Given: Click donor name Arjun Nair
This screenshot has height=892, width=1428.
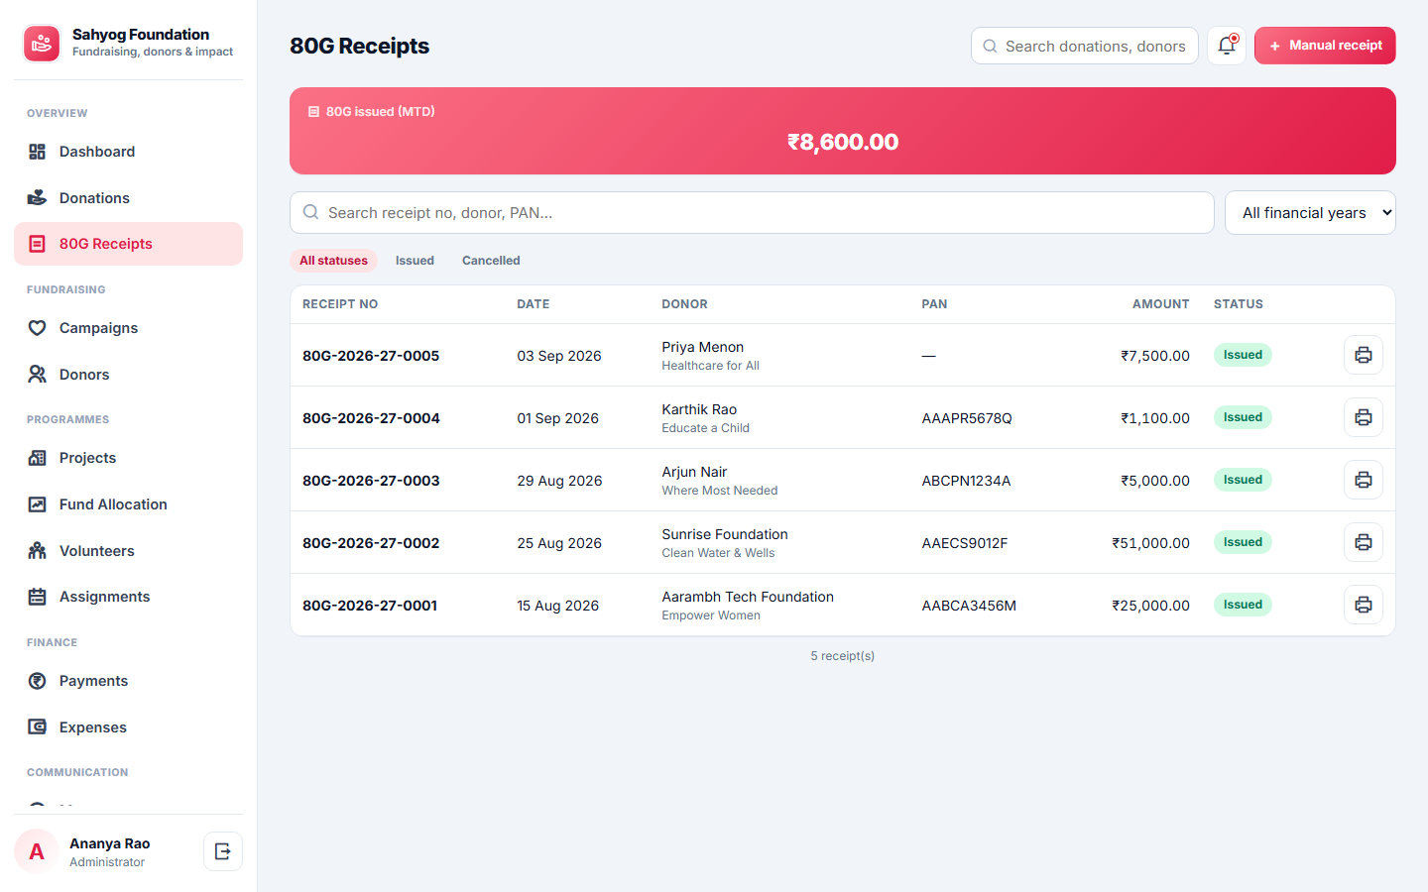Looking at the screenshot, I should point(694,472).
